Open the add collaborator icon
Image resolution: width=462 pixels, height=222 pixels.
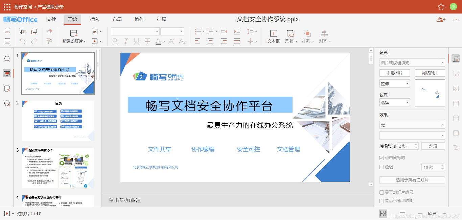[441, 20]
